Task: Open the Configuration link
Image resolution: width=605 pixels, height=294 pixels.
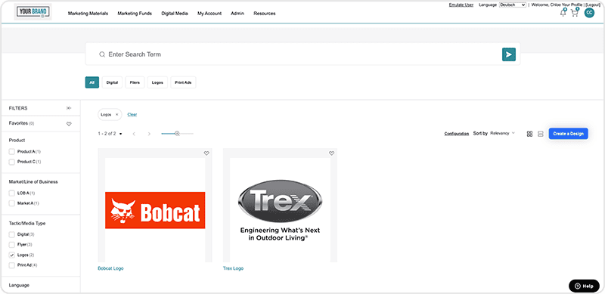Action: [x=457, y=134]
